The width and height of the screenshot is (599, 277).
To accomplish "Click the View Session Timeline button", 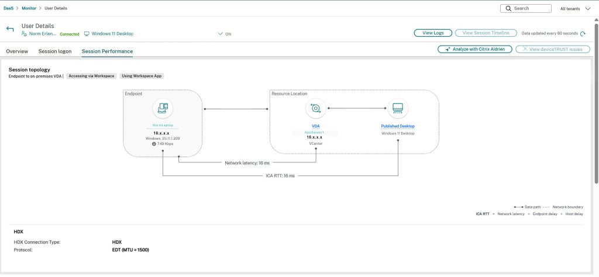I will point(486,33).
